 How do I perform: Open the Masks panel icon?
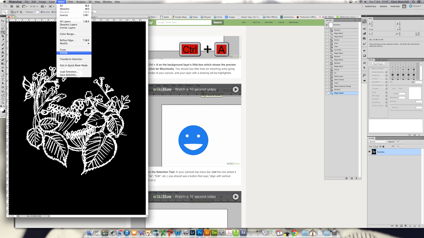pyautogui.click(x=364, y=56)
